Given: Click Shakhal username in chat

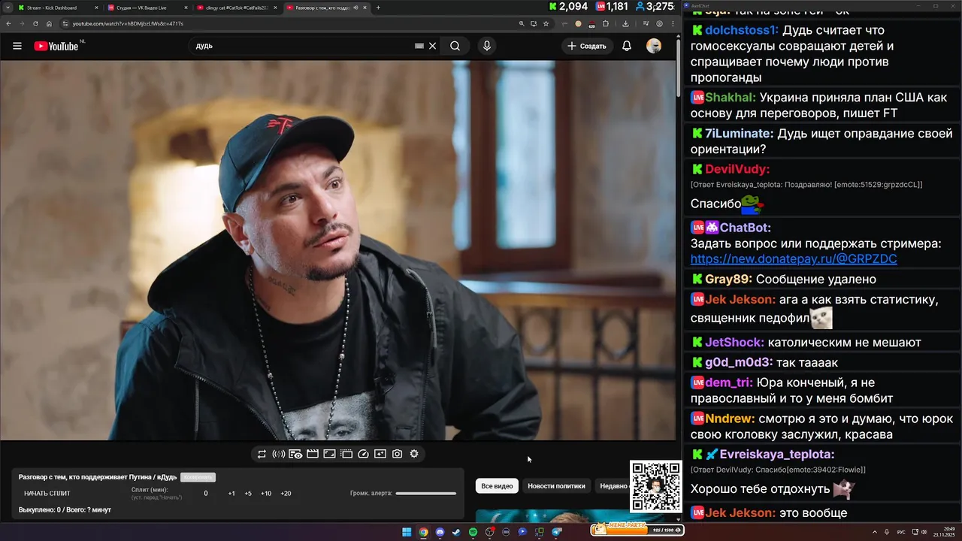Looking at the screenshot, I should (x=731, y=98).
